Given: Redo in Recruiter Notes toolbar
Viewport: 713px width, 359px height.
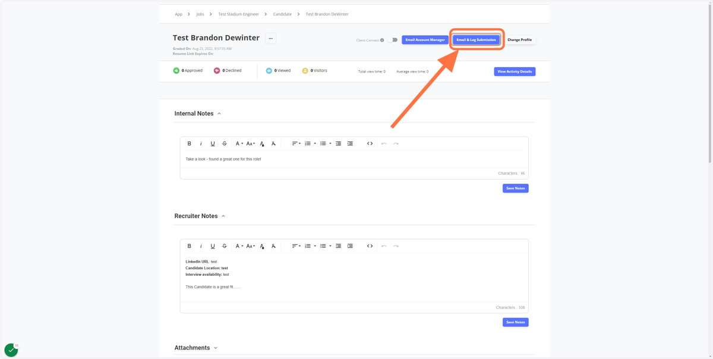Looking at the screenshot, I should [x=396, y=246].
